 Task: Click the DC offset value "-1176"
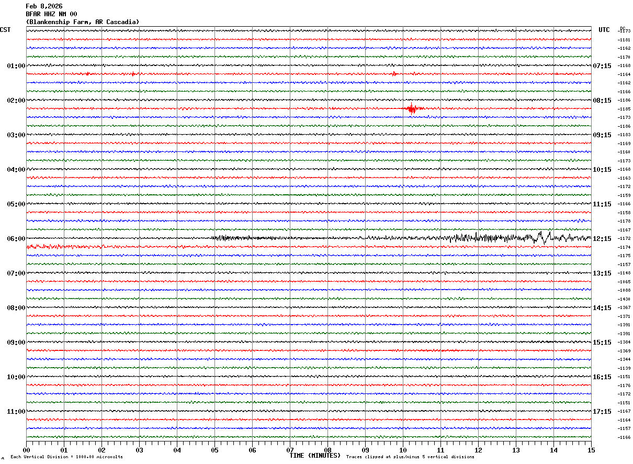624,385
